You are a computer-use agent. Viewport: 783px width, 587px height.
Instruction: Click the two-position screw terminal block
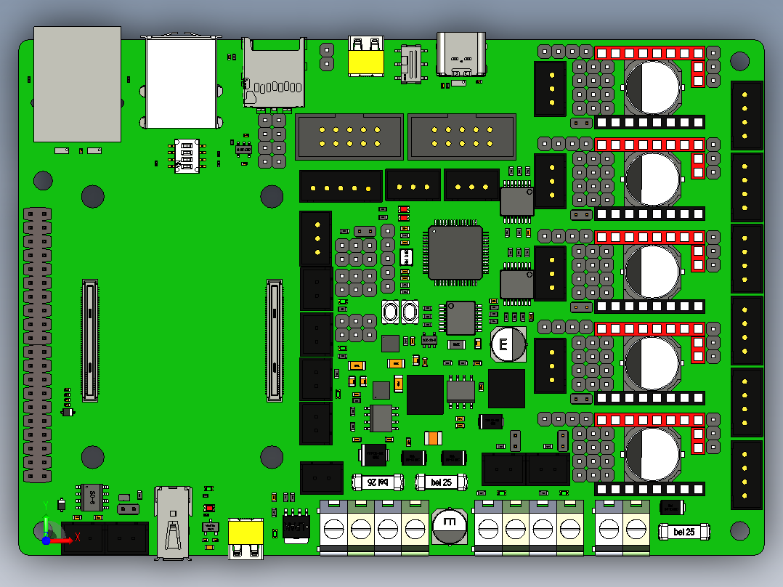[x=622, y=527]
